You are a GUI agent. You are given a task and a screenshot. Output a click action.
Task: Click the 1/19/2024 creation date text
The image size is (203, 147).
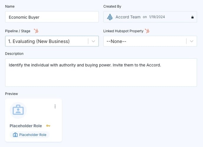point(157,17)
